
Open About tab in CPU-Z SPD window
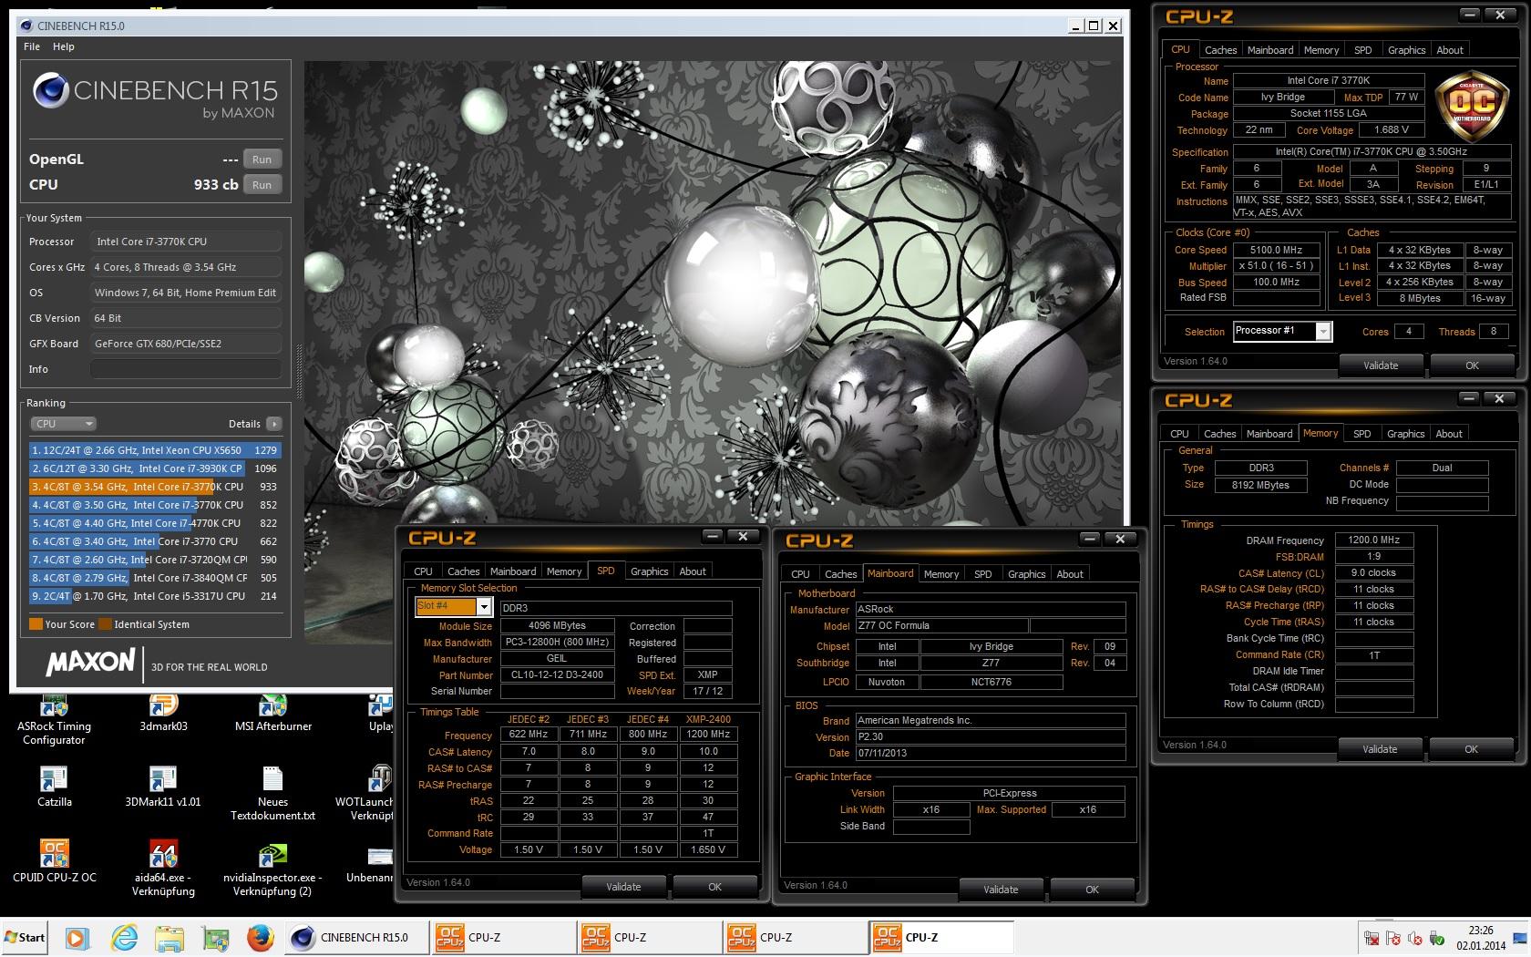[693, 571]
